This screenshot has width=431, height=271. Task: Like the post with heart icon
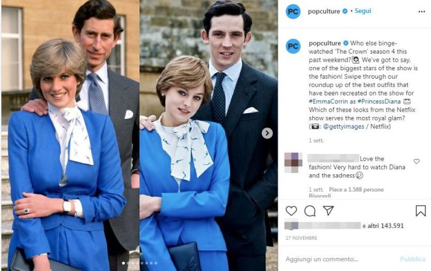pyautogui.click(x=291, y=211)
